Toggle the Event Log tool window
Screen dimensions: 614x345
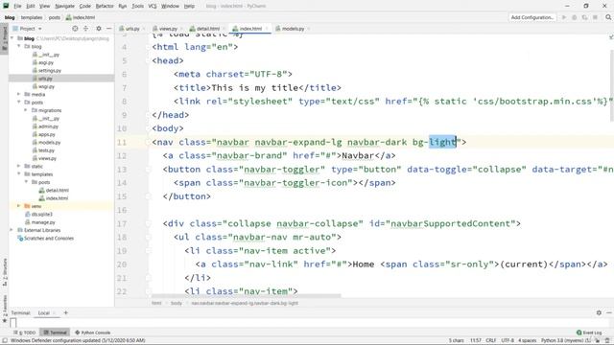click(589, 333)
